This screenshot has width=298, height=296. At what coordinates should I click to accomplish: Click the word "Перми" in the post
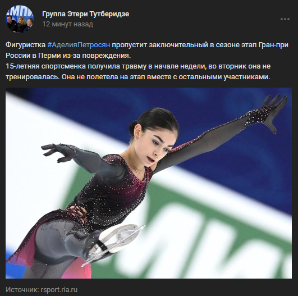48,56
